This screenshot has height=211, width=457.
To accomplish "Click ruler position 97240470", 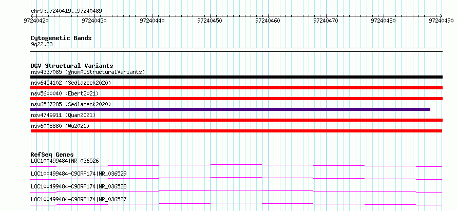I will tap(326, 21).
